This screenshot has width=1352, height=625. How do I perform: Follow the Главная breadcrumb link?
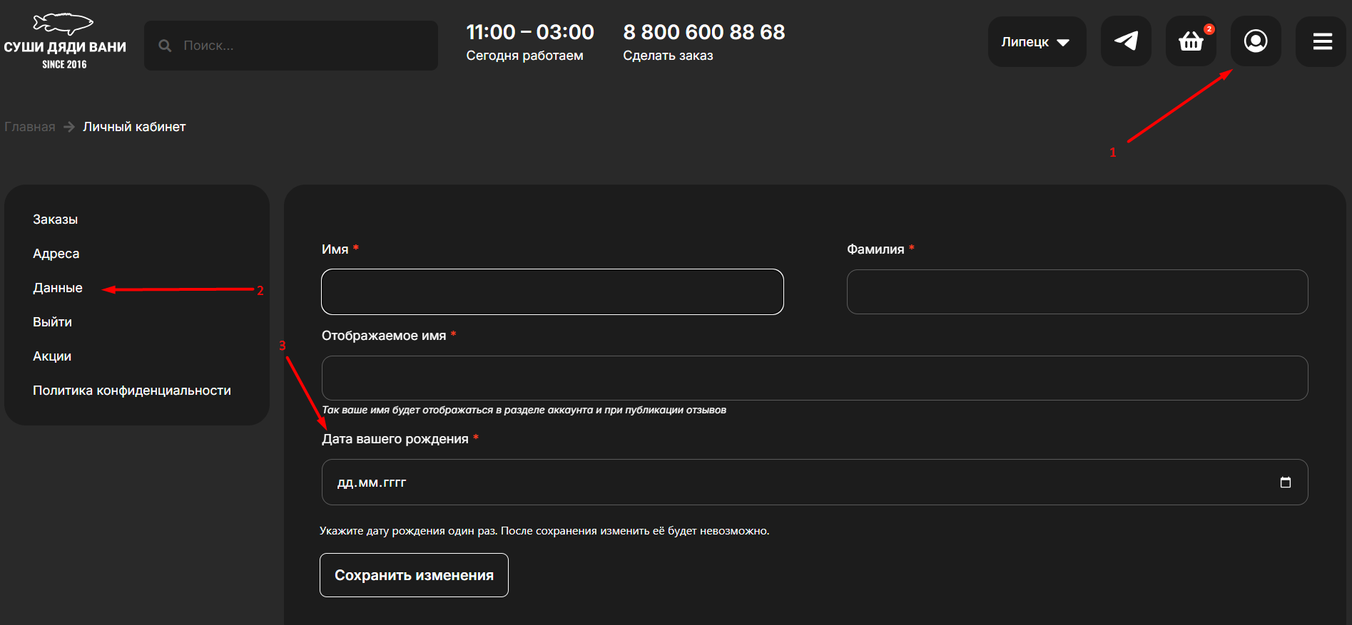click(29, 127)
